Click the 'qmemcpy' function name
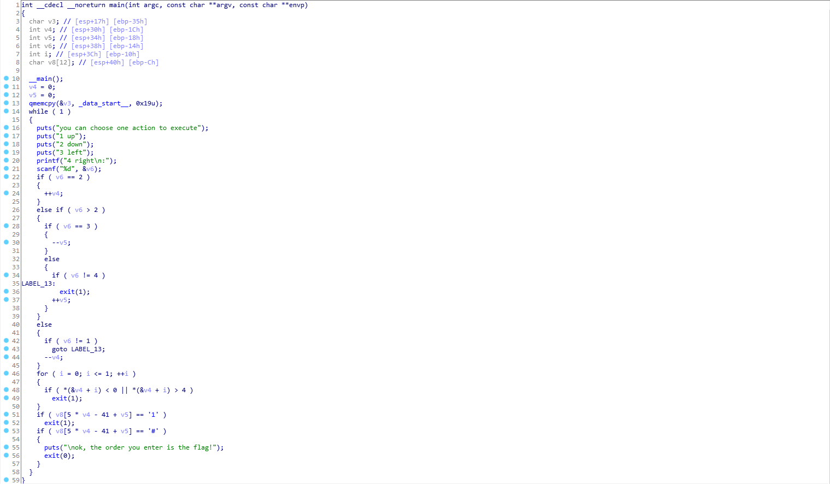Image resolution: width=830 pixels, height=484 pixels. click(x=42, y=103)
